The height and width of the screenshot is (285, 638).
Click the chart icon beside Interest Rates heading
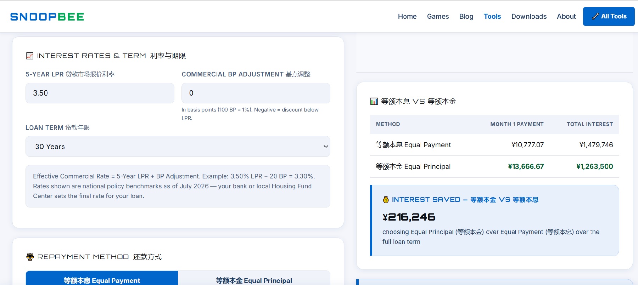(x=30, y=56)
